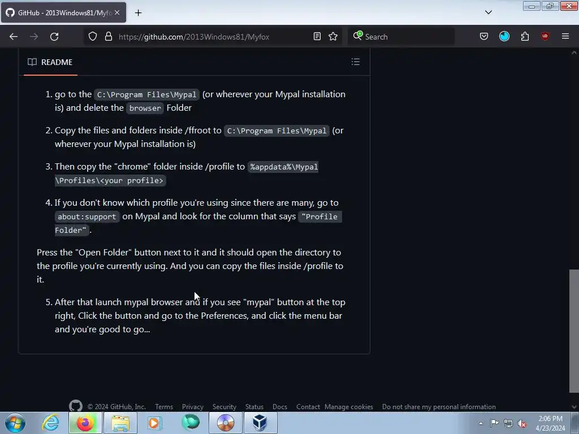This screenshot has width=579, height=434.
Task: View site security padlock information
Action: [x=108, y=37]
